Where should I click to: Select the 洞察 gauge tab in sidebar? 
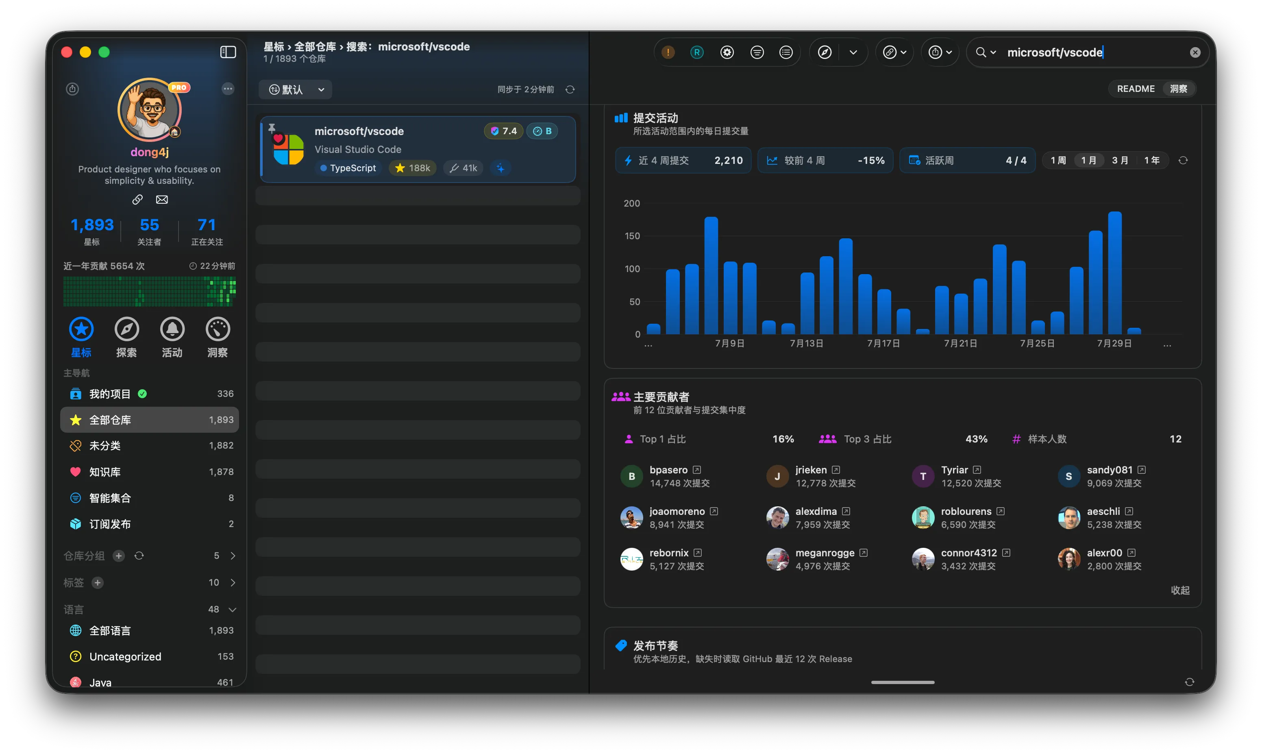coord(218,338)
